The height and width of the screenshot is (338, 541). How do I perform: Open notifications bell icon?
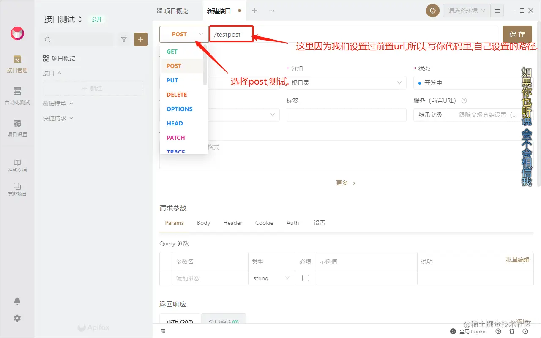point(17,301)
